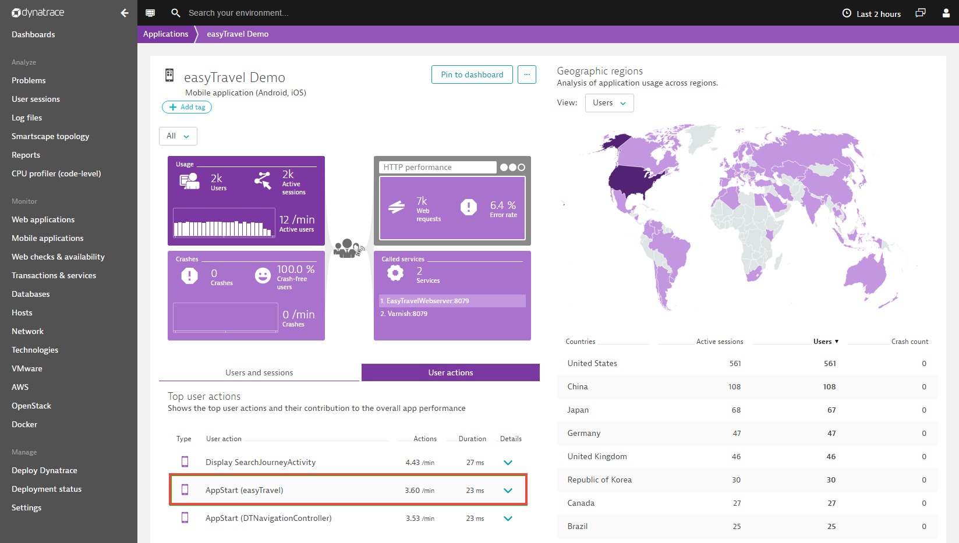Open Docker in sidebar
Viewport: 959px width, 543px height.
[24, 424]
